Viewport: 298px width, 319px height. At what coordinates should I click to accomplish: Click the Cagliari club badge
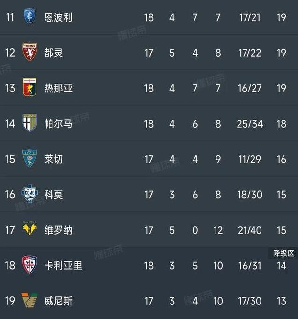click(30, 265)
